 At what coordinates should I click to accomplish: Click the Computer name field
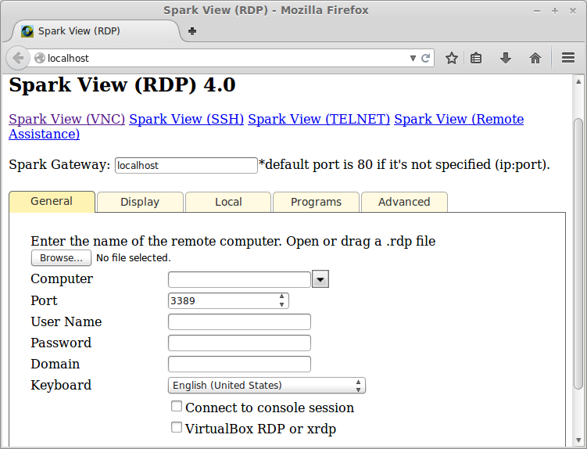click(x=239, y=279)
